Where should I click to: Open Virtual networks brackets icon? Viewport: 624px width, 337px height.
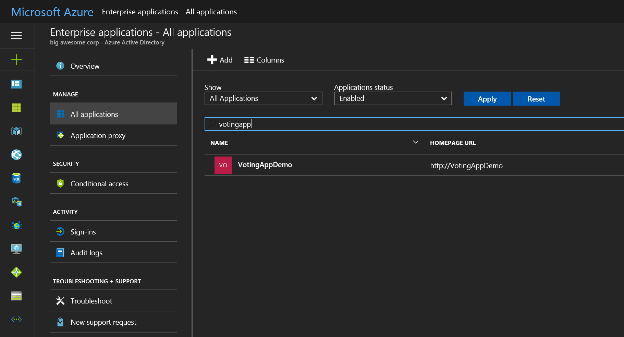click(x=16, y=319)
